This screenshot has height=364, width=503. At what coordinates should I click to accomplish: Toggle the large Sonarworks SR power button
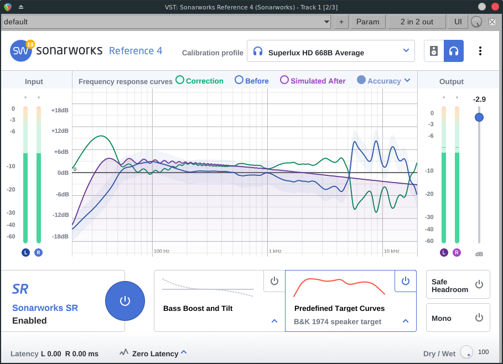pos(125,301)
